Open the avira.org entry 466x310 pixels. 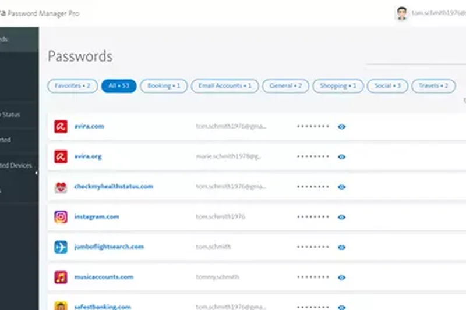tap(88, 156)
